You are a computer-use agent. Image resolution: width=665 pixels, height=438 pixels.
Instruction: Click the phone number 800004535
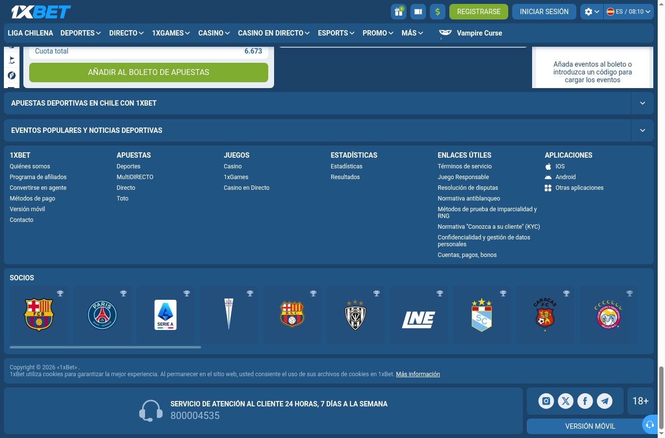coord(195,416)
